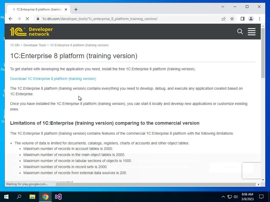Screen dimensions: 270x202
Task: Open the Windows Start menu
Action: [6, 197]
